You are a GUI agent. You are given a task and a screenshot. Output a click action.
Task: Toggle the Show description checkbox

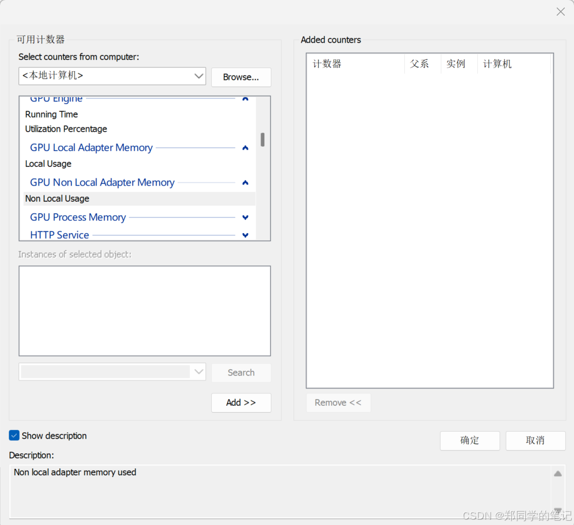point(14,435)
